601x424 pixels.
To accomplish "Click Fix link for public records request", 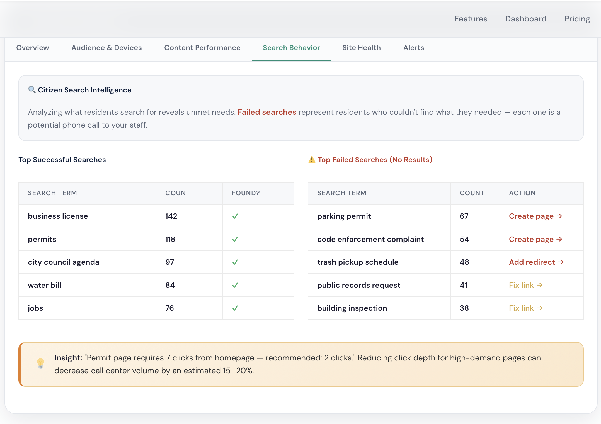I will click(525, 285).
